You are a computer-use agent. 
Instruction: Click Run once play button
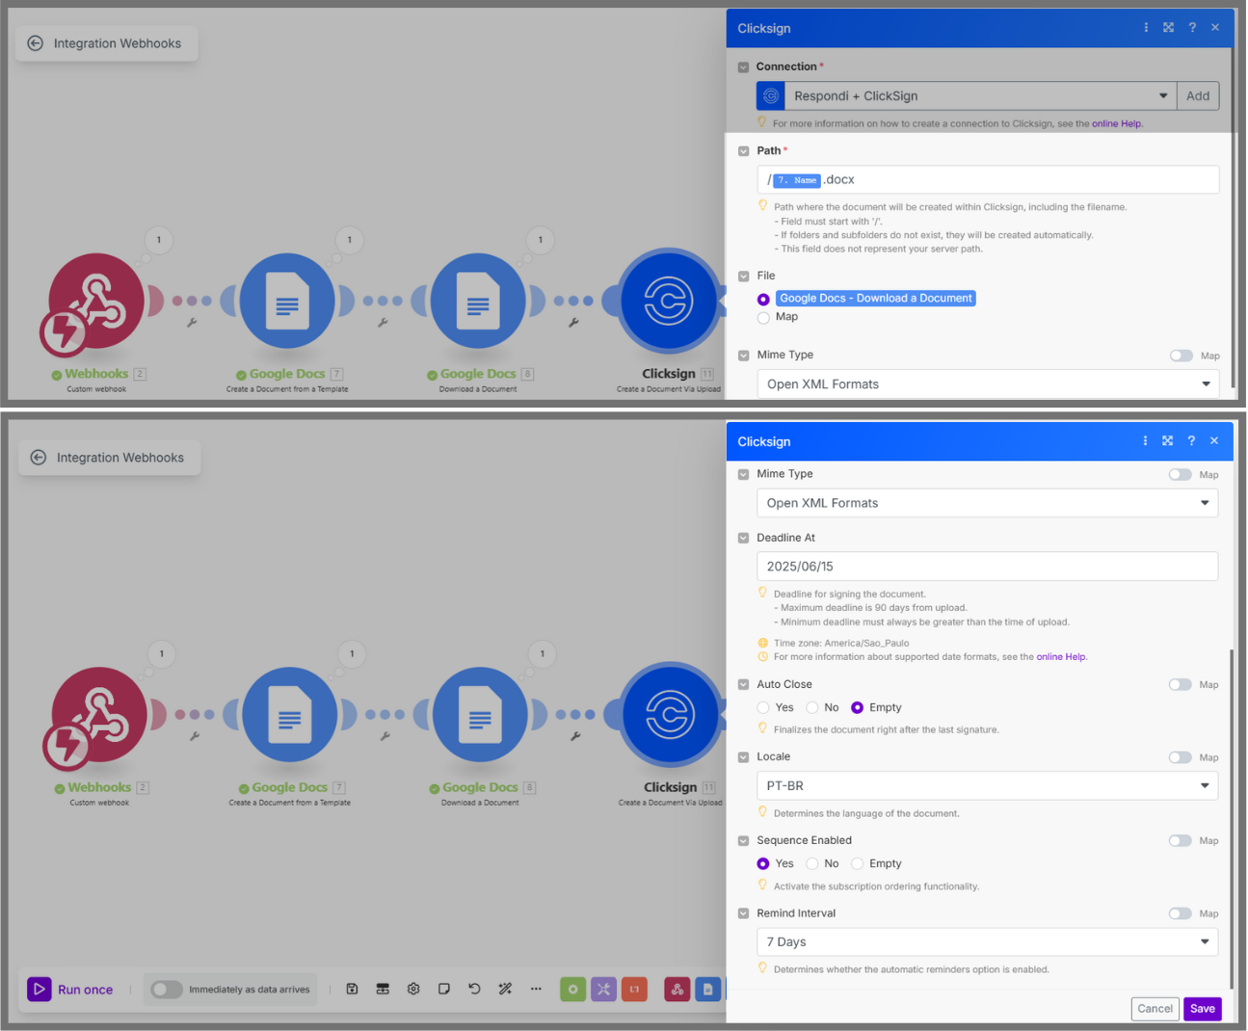click(70, 989)
